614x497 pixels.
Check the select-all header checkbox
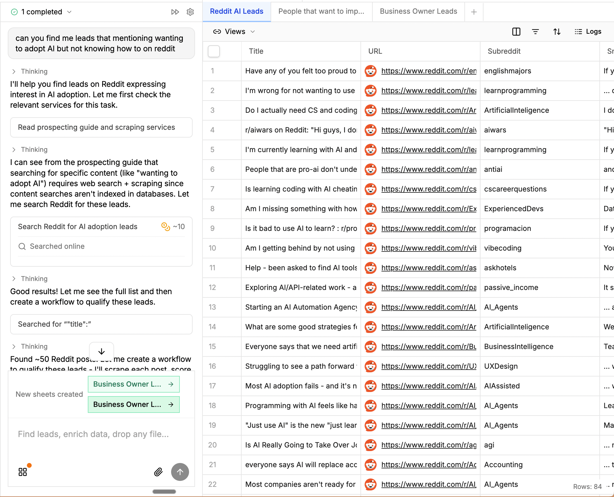(214, 51)
